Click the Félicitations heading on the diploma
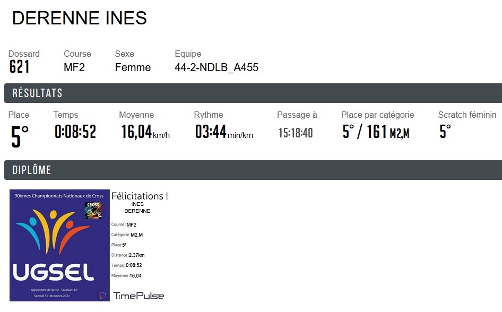 pyautogui.click(x=140, y=196)
